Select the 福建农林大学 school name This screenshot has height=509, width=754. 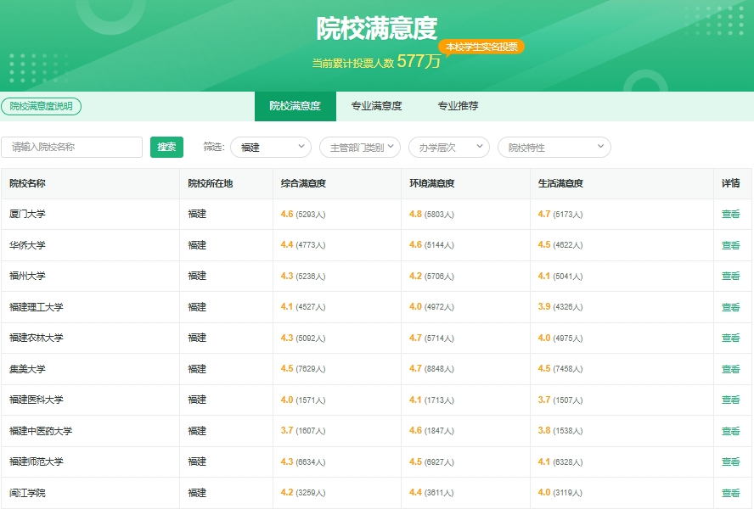point(37,338)
